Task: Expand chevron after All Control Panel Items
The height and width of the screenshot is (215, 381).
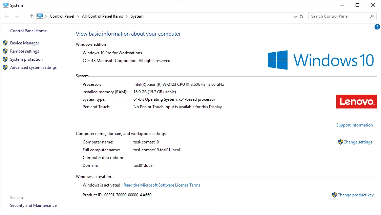Action: (x=127, y=16)
